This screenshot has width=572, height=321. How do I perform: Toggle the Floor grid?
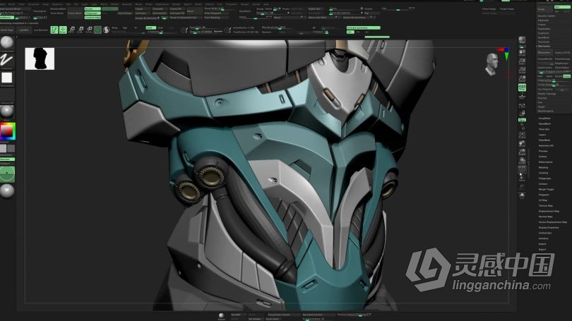click(522, 96)
